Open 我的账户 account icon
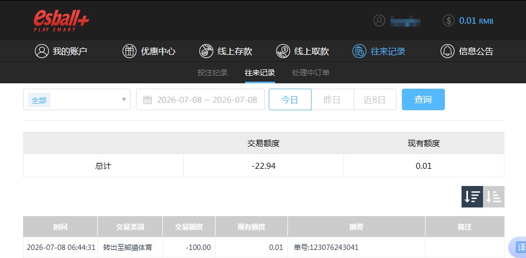The image size is (526, 258). [x=42, y=52]
